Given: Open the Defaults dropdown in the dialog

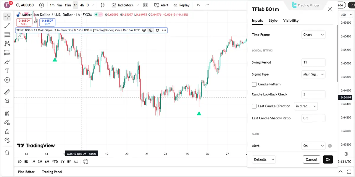Looking at the screenshot, I should 264,159.
